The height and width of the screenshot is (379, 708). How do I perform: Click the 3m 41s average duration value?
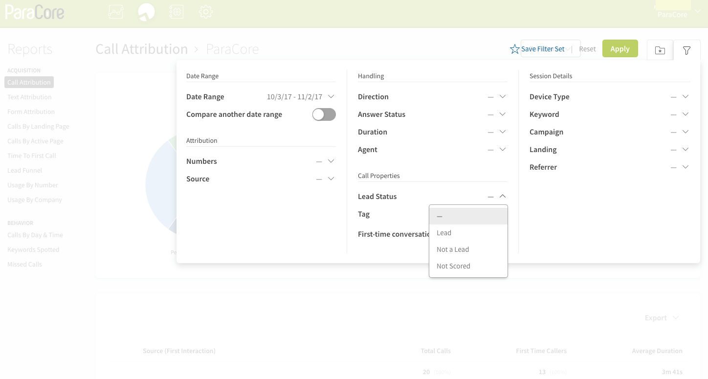click(x=672, y=372)
